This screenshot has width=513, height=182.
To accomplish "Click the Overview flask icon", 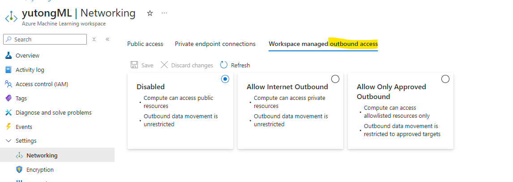I will 9,55.
